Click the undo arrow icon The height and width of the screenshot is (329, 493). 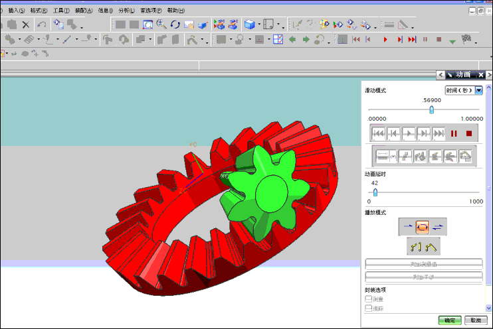(x=41, y=25)
